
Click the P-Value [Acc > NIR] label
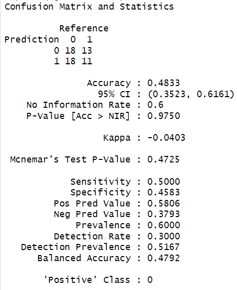(x=78, y=116)
